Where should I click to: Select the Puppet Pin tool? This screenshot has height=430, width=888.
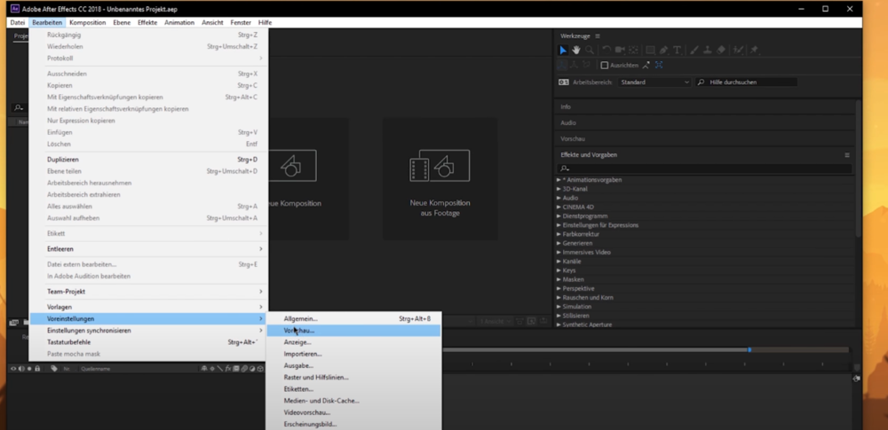pyautogui.click(x=755, y=51)
